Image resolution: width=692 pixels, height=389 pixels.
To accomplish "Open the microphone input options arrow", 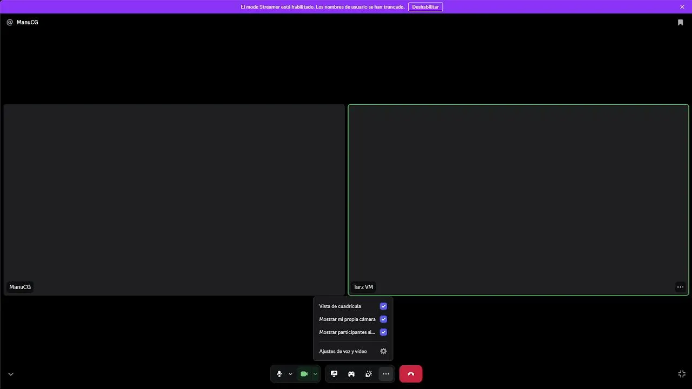I will (290, 374).
